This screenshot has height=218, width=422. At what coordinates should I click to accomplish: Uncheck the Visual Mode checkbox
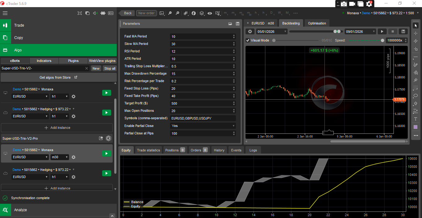248,40
